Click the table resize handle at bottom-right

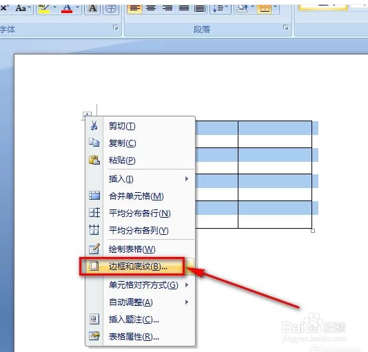pyautogui.click(x=313, y=231)
